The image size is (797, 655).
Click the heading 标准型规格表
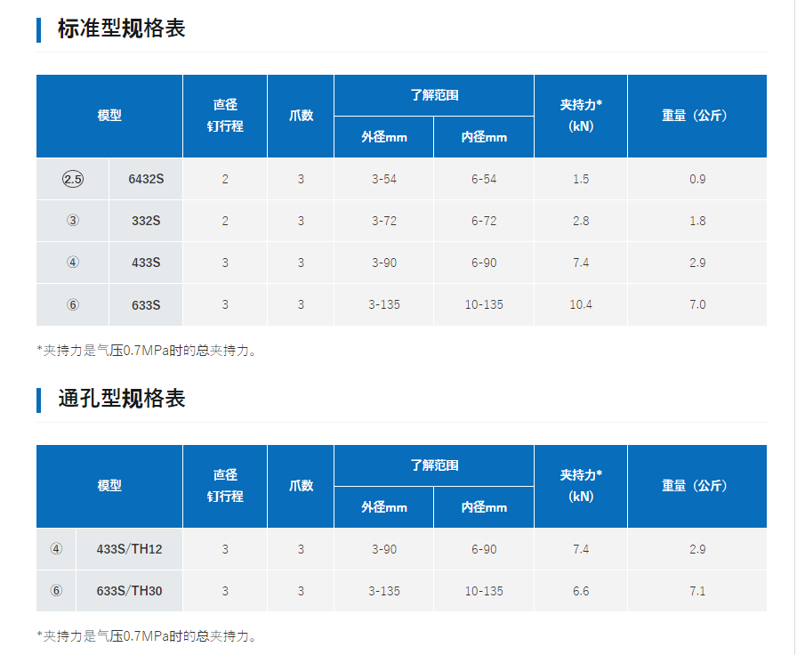[x=122, y=29]
